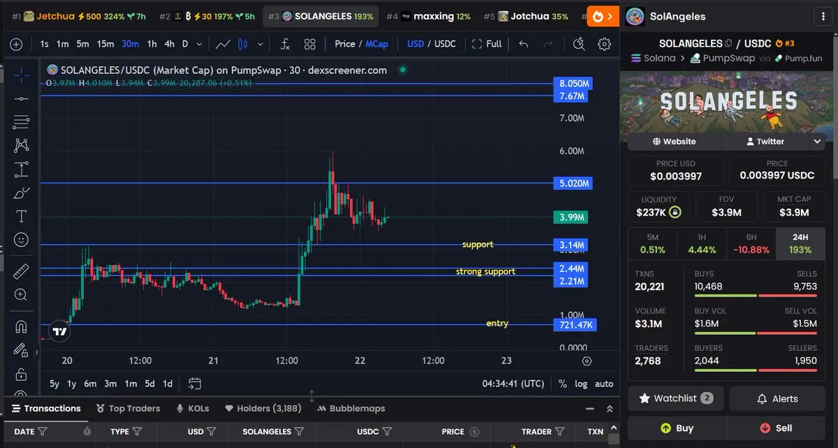
Task: Open the Bubblemaps tab
Action: coord(351,408)
